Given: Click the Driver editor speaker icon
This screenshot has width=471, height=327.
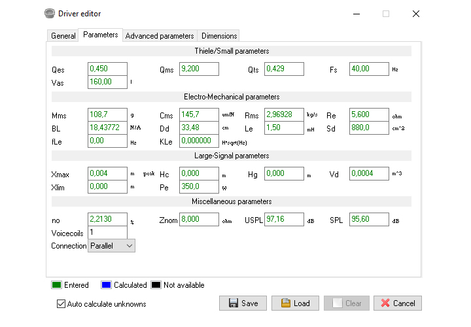Looking at the screenshot, I should [x=49, y=13].
